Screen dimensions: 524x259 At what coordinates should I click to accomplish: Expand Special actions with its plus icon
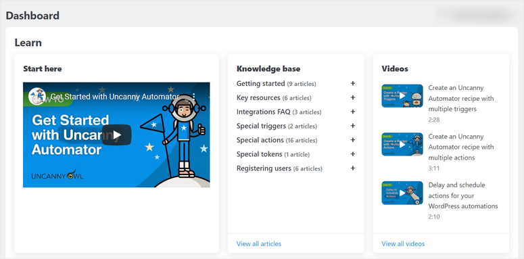pyautogui.click(x=352, y=140)
